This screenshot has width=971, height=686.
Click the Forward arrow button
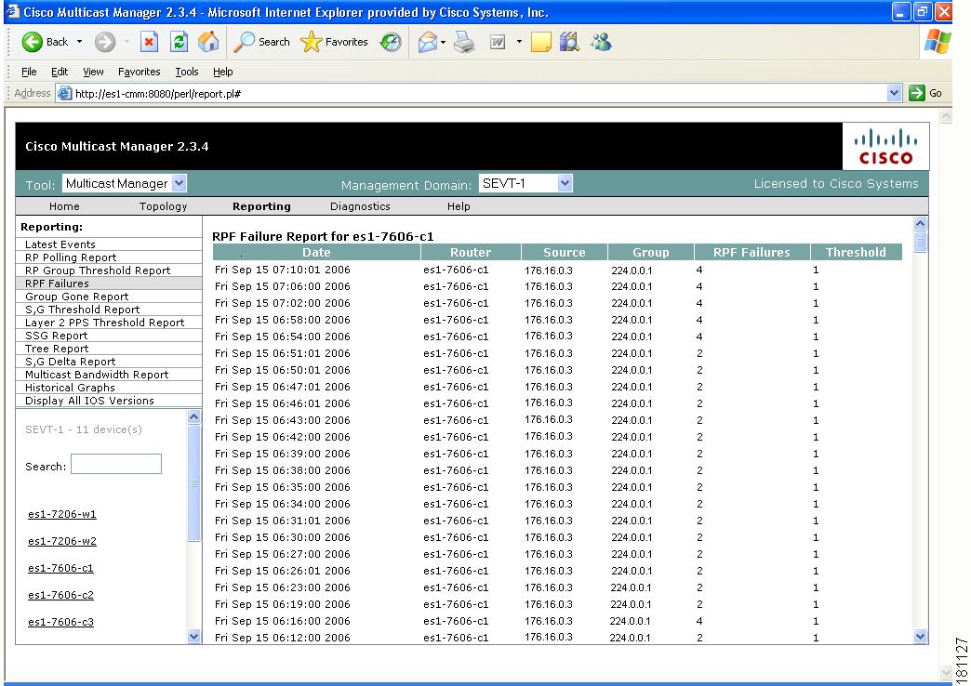pos(105,42)
